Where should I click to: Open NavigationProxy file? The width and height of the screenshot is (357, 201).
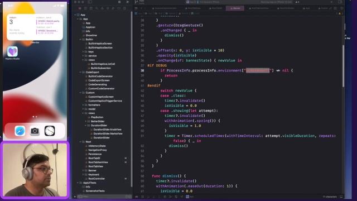click(x=98, y=150)
